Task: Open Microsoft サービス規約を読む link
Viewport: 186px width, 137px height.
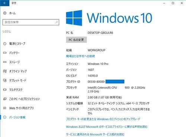Action: [95, 134]
